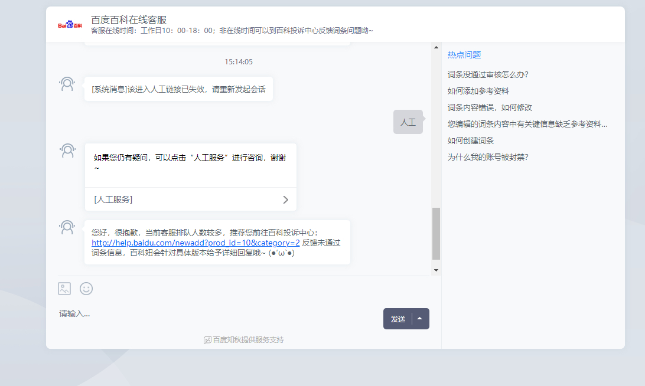
Task: Open the help.baidu.com newadd link
Action: pyautogui.click(x=196, y=243)
